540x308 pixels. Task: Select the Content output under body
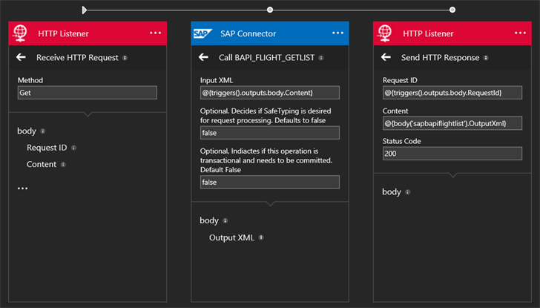tap(42, 165)
